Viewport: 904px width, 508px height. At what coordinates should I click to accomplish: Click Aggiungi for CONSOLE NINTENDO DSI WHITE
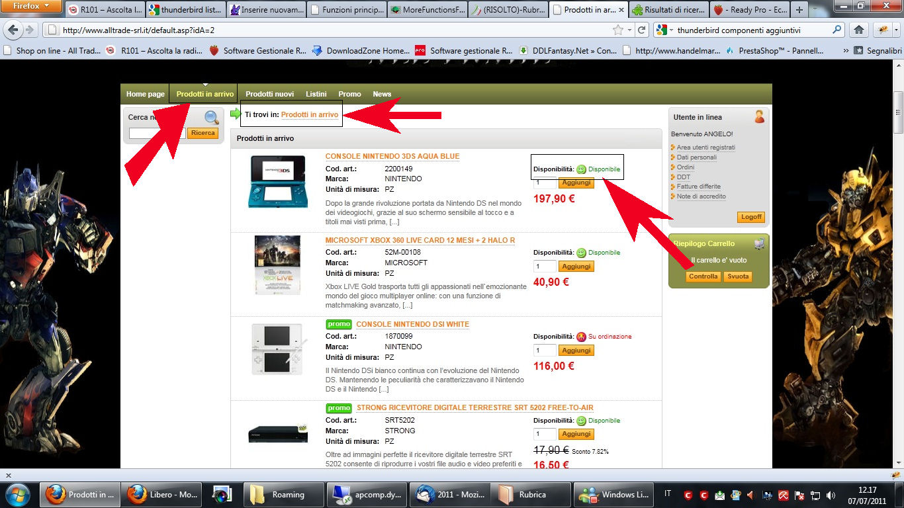tap(576, 351)
